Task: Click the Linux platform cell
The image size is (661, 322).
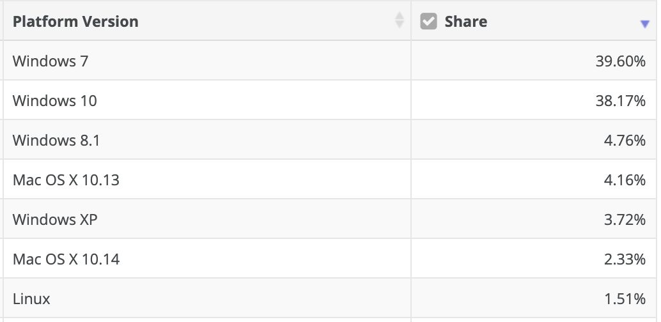Action: (x=31, y=298)
